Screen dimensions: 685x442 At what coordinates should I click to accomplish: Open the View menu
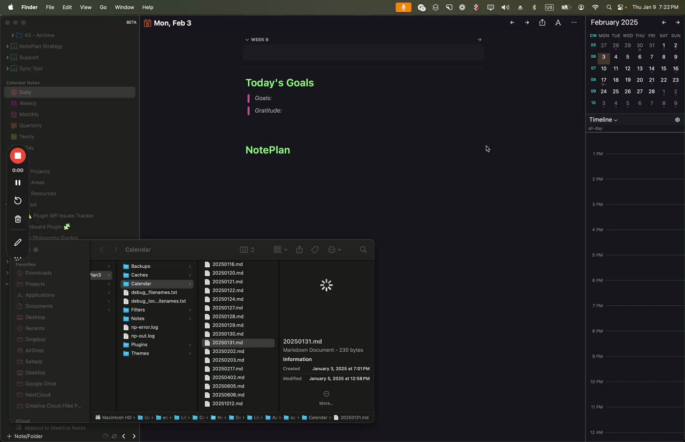tap(86, 7)
